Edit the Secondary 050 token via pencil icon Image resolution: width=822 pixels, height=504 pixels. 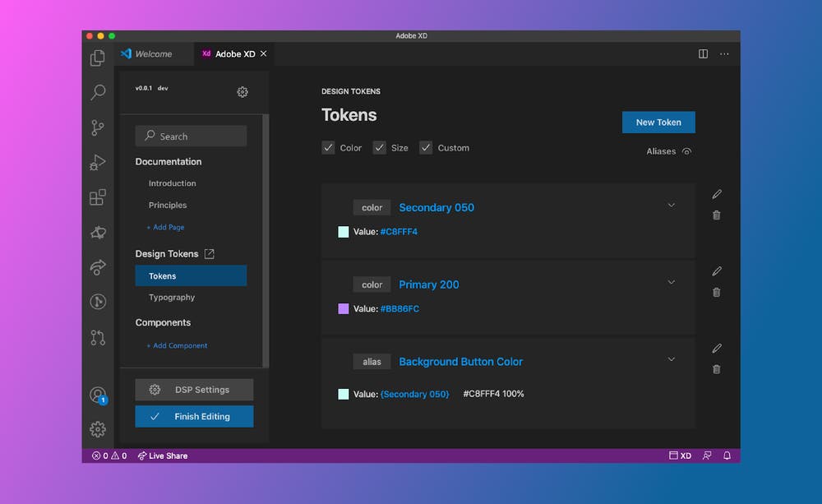click(716, 194)
